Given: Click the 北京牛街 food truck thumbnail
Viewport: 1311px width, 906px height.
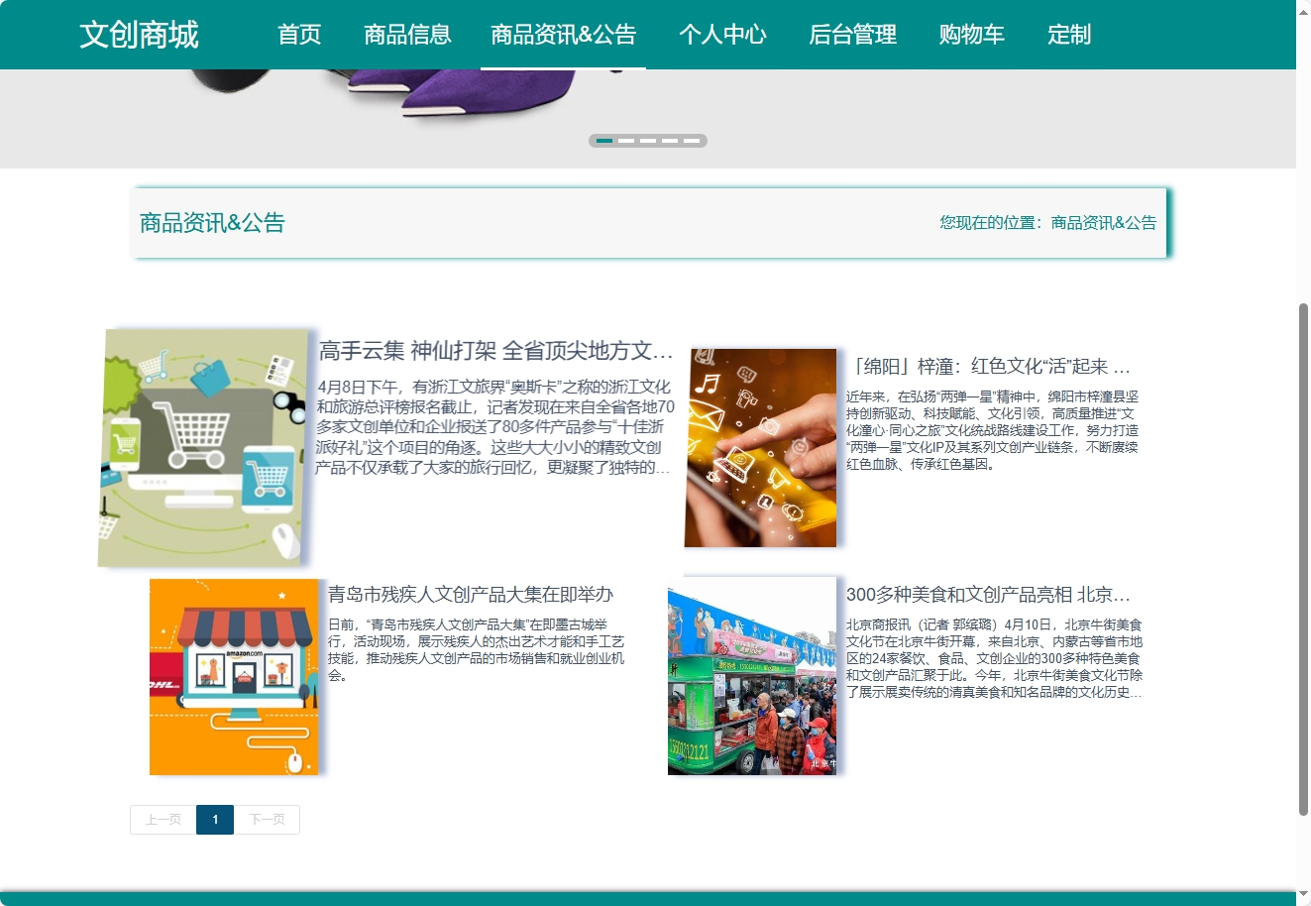Looking at the screenshot, I should pos(752,676).
